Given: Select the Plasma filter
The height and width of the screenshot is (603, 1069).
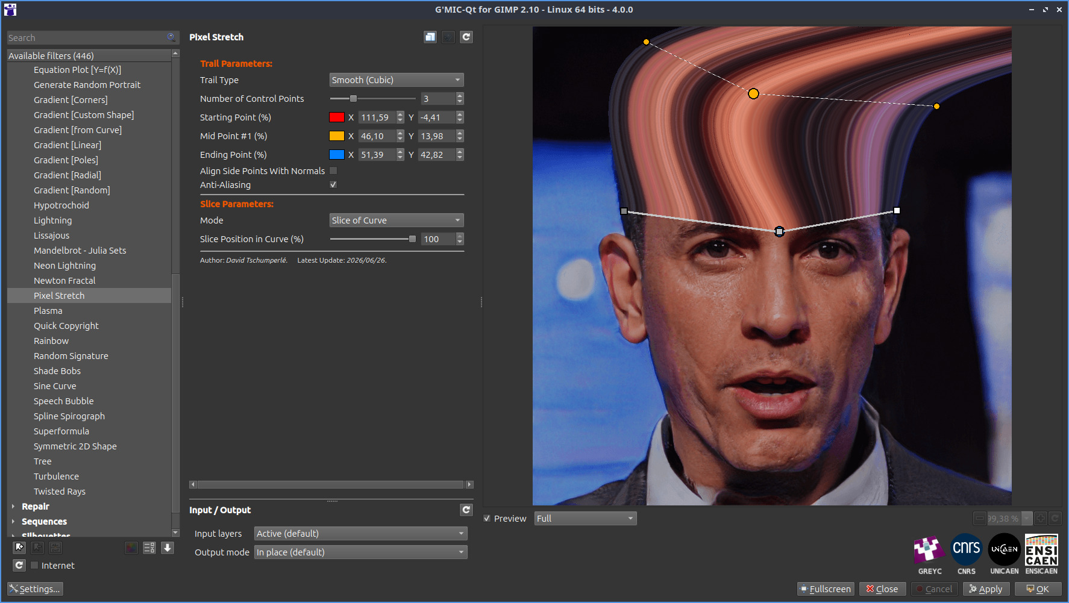Looking at the screenshot, I should point(48,311).
